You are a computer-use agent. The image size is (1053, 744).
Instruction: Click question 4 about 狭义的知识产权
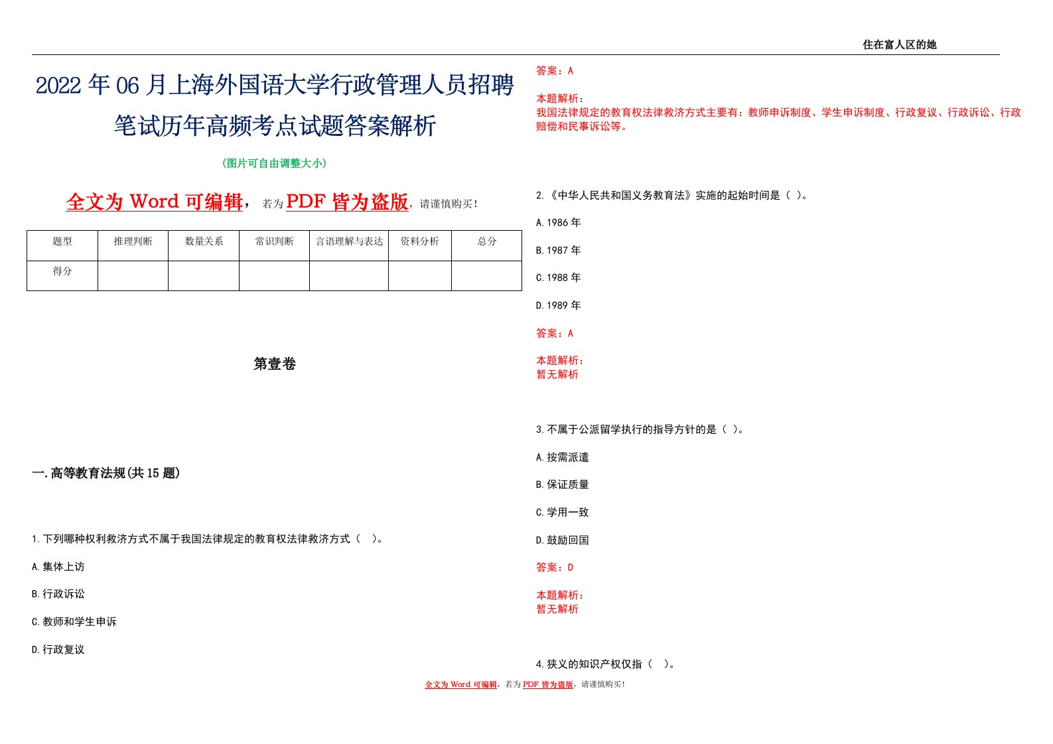[606, 664]
